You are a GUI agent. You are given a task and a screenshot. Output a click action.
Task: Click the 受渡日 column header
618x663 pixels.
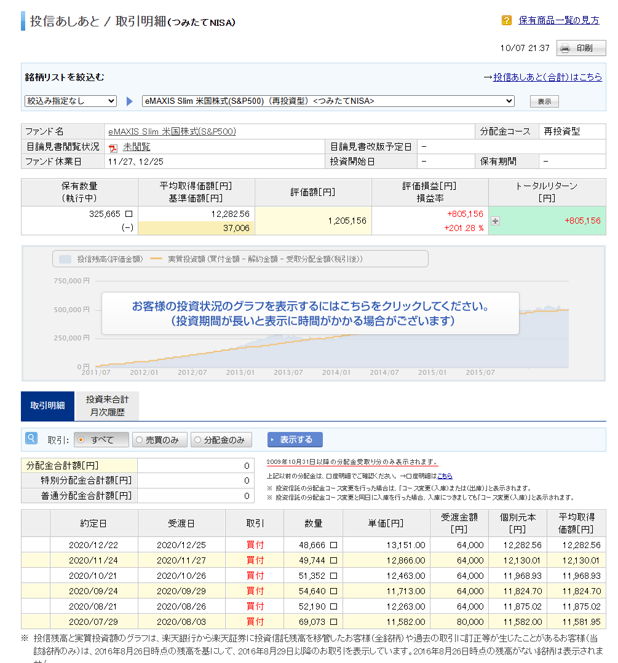[x=181, y=524]
